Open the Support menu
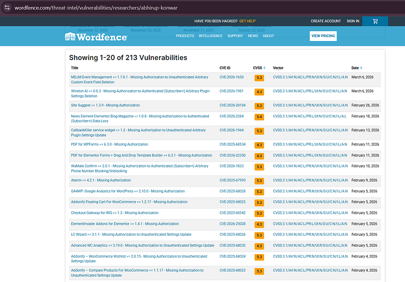 pos(235,36)
